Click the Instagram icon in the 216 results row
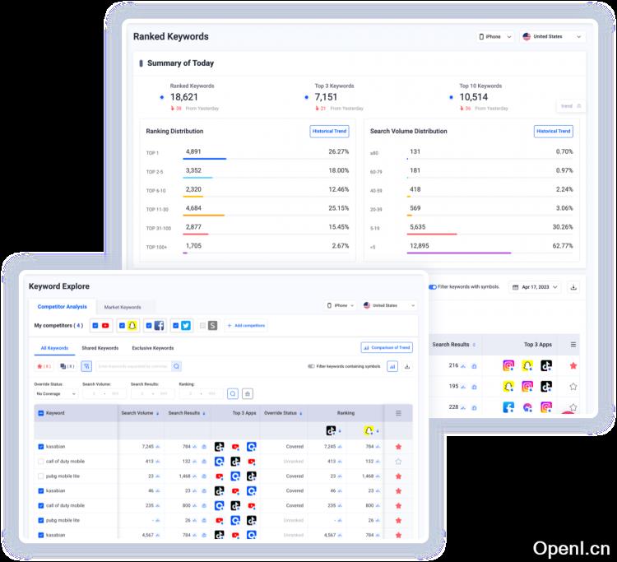The image size is (617, 562). pyautogui.click(x=508, y=365)
